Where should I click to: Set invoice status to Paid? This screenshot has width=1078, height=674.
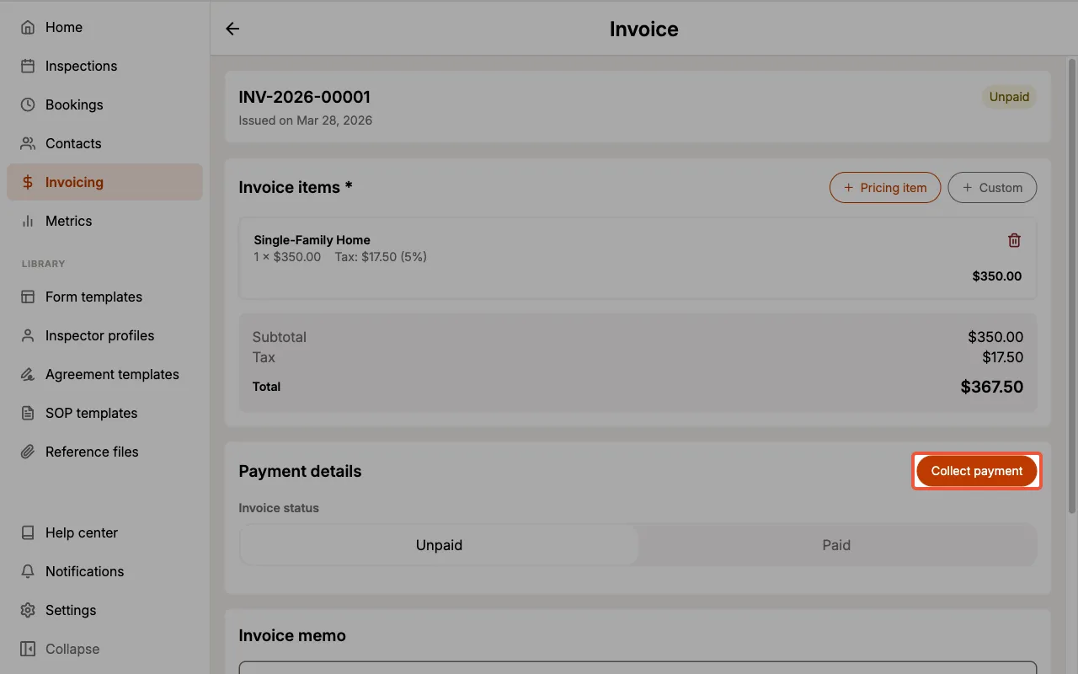(836, 545)
